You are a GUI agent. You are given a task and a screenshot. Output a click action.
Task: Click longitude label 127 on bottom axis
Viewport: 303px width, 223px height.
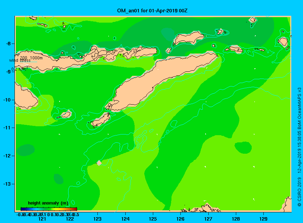coord(208,219)
